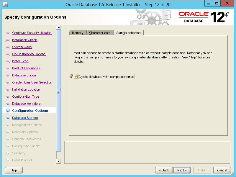Jump to the Database Identifiers step

[x=26, y=104]
